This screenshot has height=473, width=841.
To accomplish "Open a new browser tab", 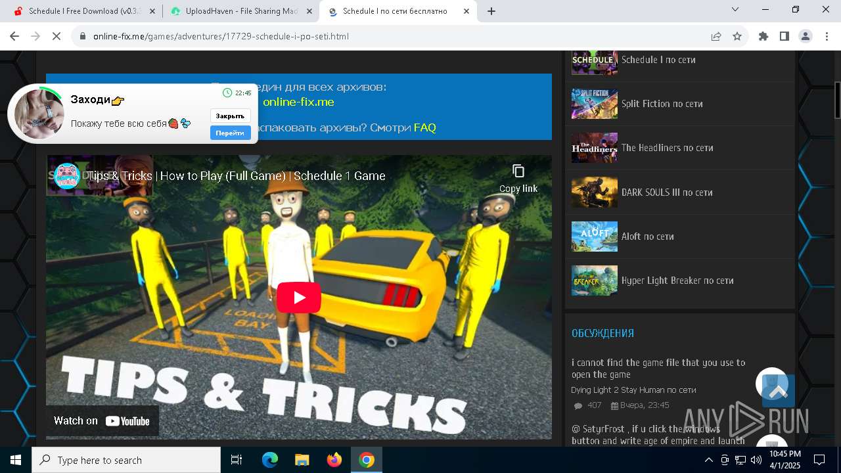I will click(x=491, y=11).
